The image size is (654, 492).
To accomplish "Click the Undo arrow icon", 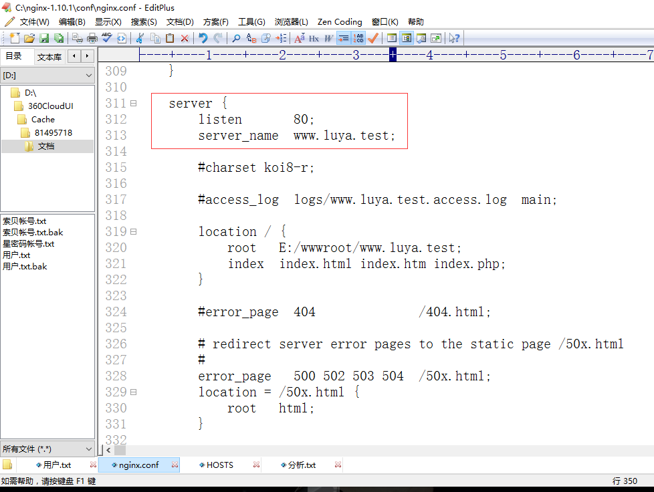I will 203,38.
